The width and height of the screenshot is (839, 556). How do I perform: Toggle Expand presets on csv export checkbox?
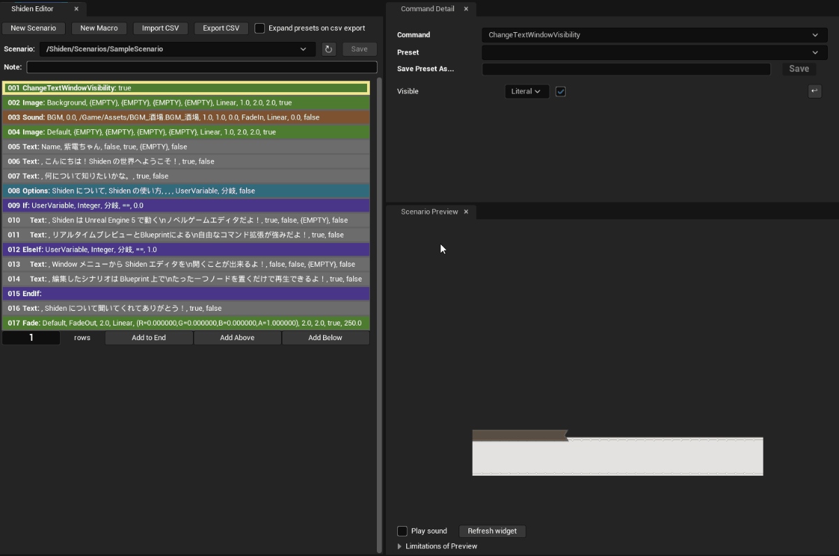click(259, 28)
